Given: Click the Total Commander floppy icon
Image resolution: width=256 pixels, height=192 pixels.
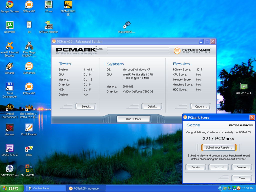Looking at the screenshot, I should (9, 90).
